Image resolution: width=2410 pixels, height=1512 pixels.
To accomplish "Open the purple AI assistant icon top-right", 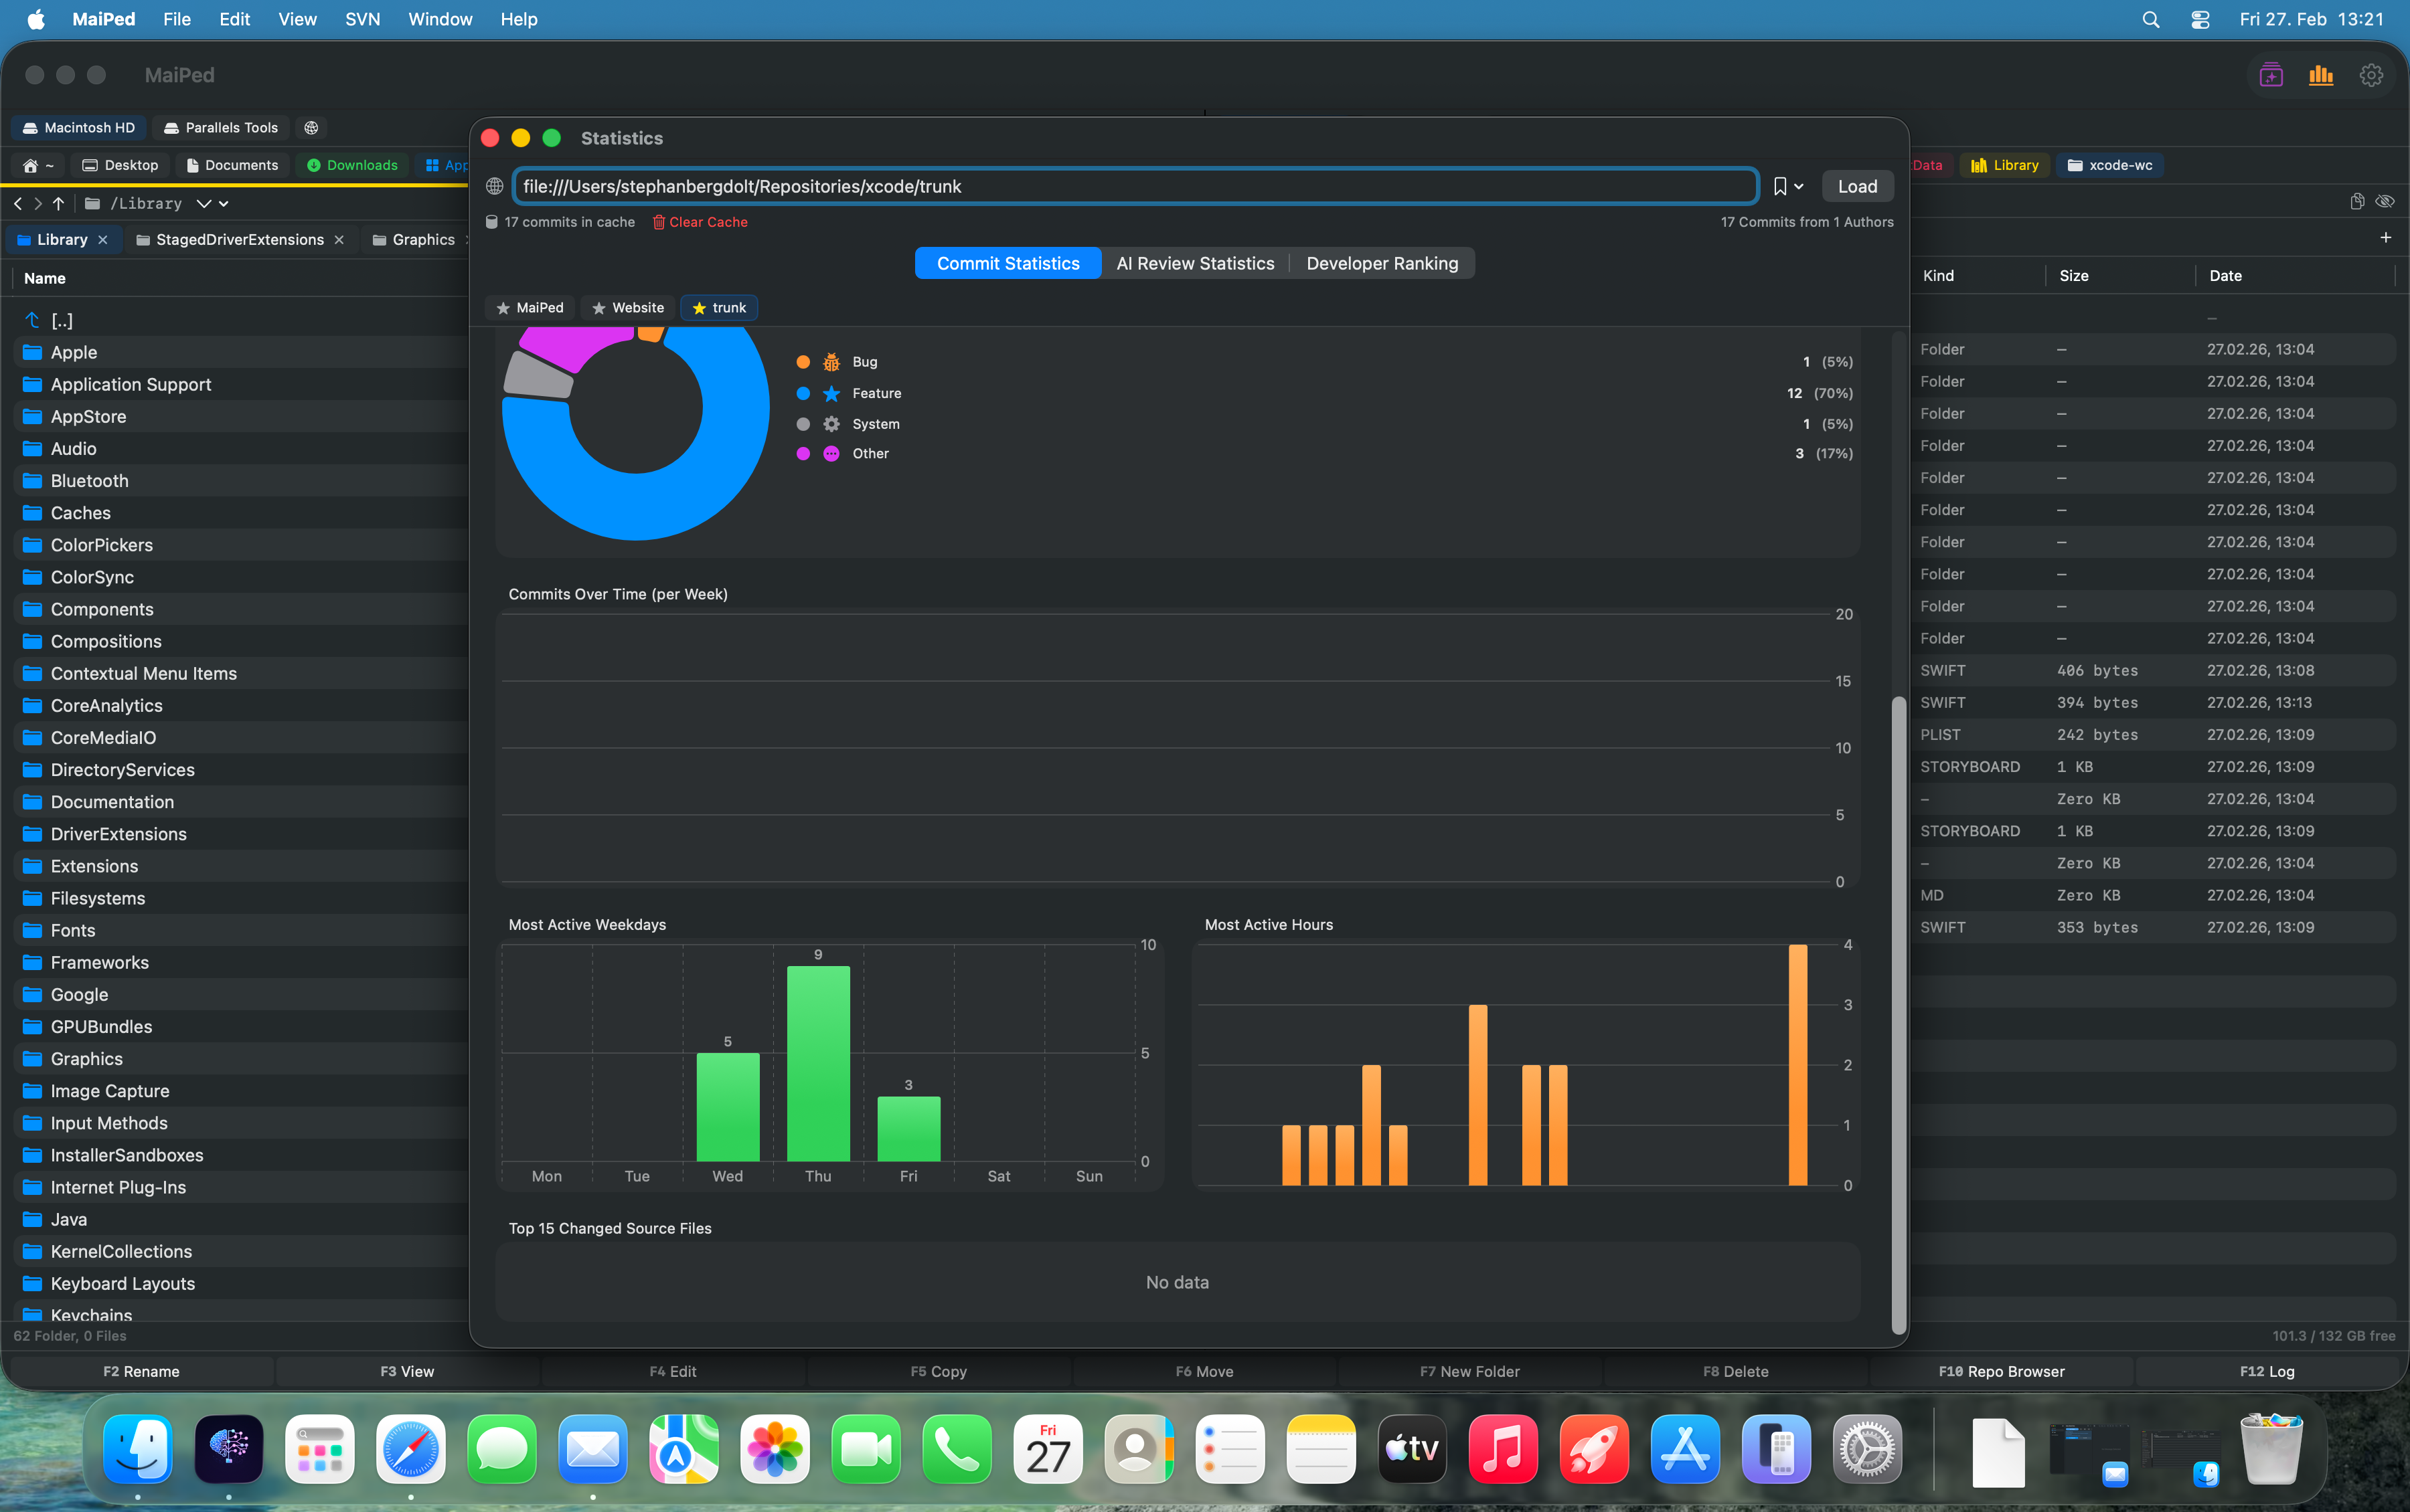I will pos(2270,75).
